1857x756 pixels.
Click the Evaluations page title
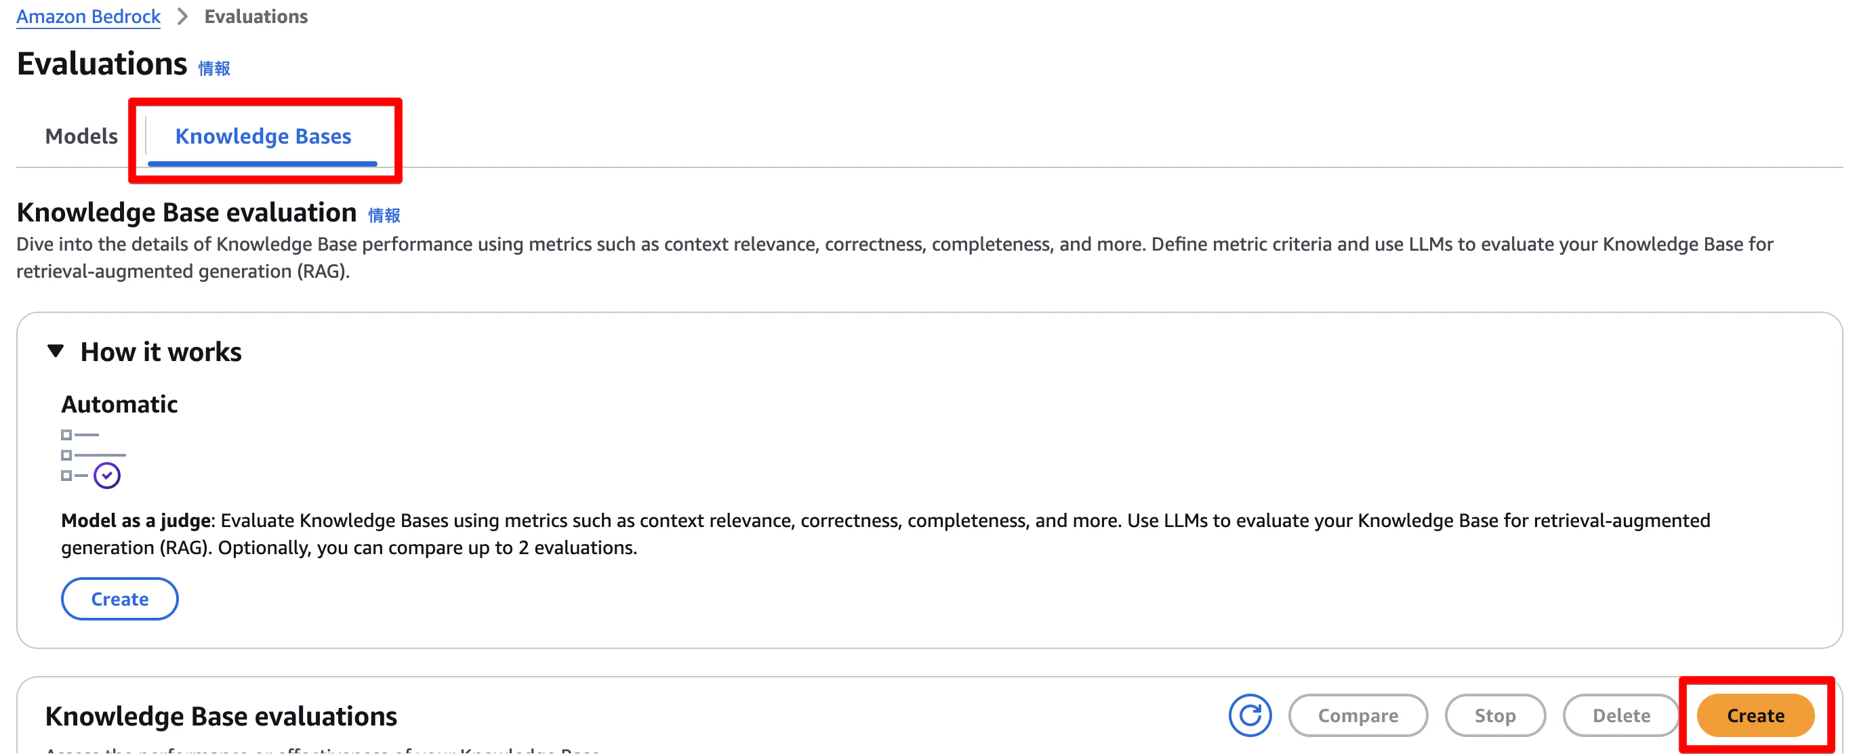point(102,64)
